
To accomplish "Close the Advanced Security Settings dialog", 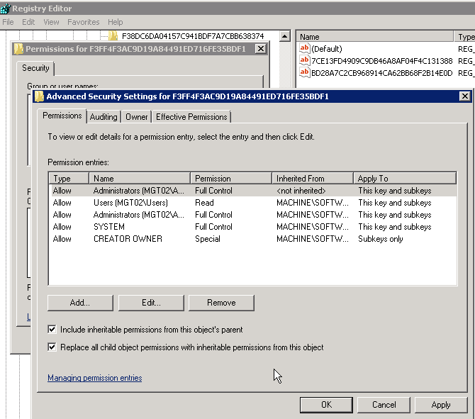I will pyautogui.click(x=464, y=96).
